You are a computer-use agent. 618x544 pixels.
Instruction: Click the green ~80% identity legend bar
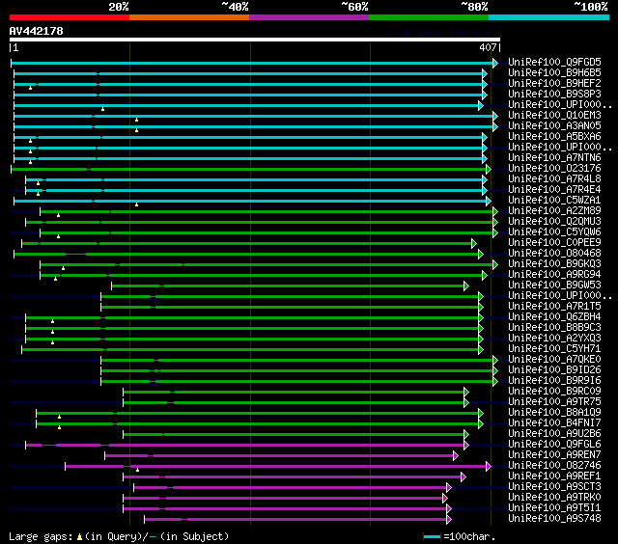(x=429, y=17)
